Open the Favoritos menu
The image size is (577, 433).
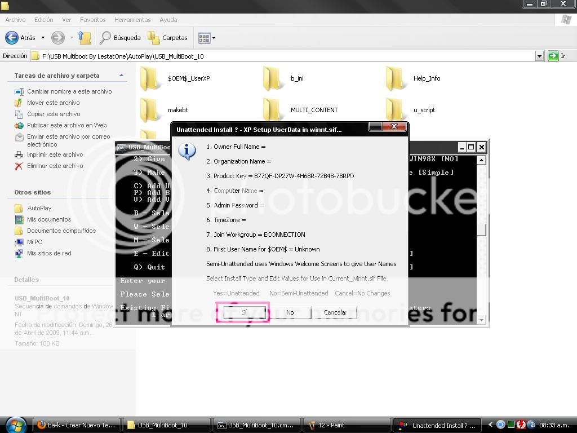tap(93, 20)
